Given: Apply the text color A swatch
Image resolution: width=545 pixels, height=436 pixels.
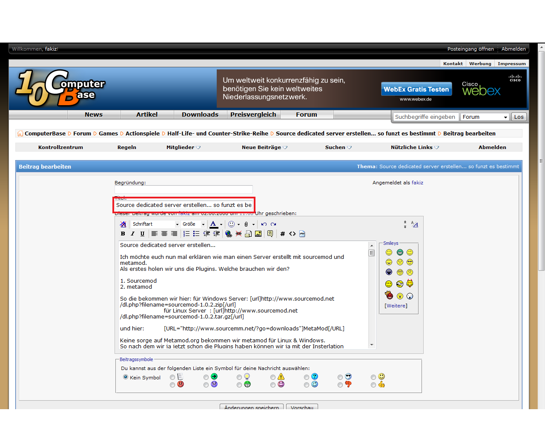Looking at the screenshot, I should (214, 224).
